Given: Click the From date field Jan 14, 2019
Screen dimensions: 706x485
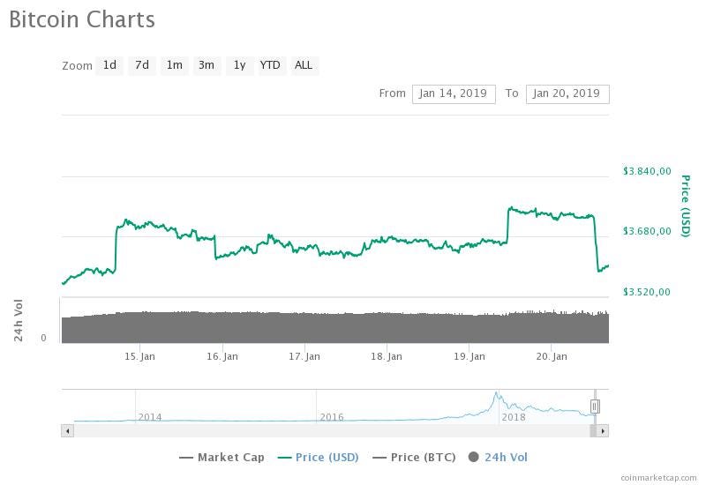Looking at the screenshot, I should coord(454,94).
